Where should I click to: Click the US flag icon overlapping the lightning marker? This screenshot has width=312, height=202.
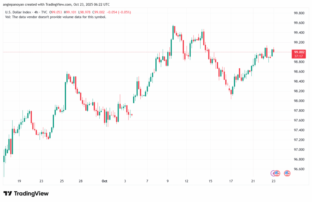[x=277, y=173]
